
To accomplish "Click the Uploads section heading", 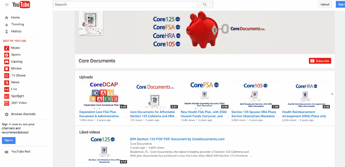I will pyautogui.click(x=86, y=77).
